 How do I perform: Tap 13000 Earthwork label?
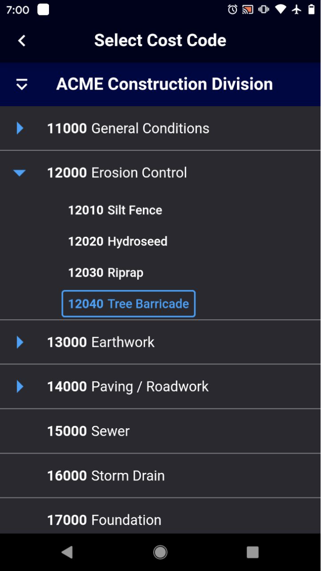point(101,342)
